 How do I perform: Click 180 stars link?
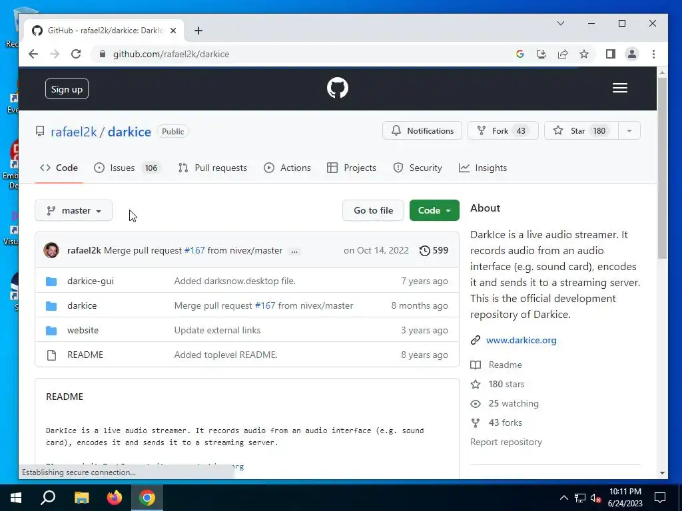click(506, 384)
